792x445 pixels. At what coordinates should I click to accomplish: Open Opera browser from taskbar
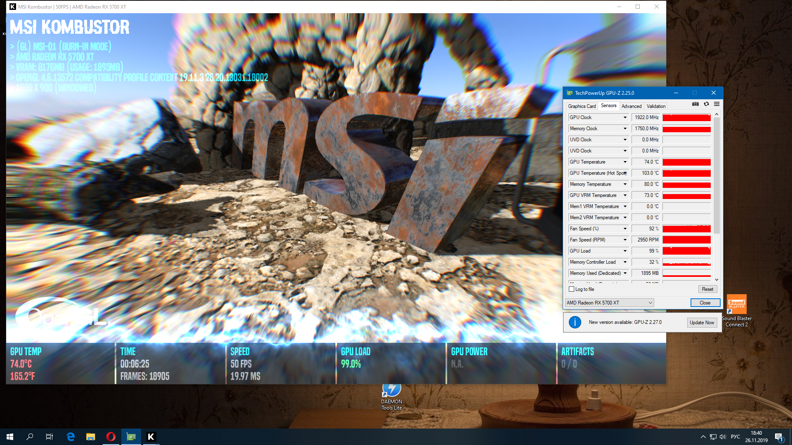[111, 437]
